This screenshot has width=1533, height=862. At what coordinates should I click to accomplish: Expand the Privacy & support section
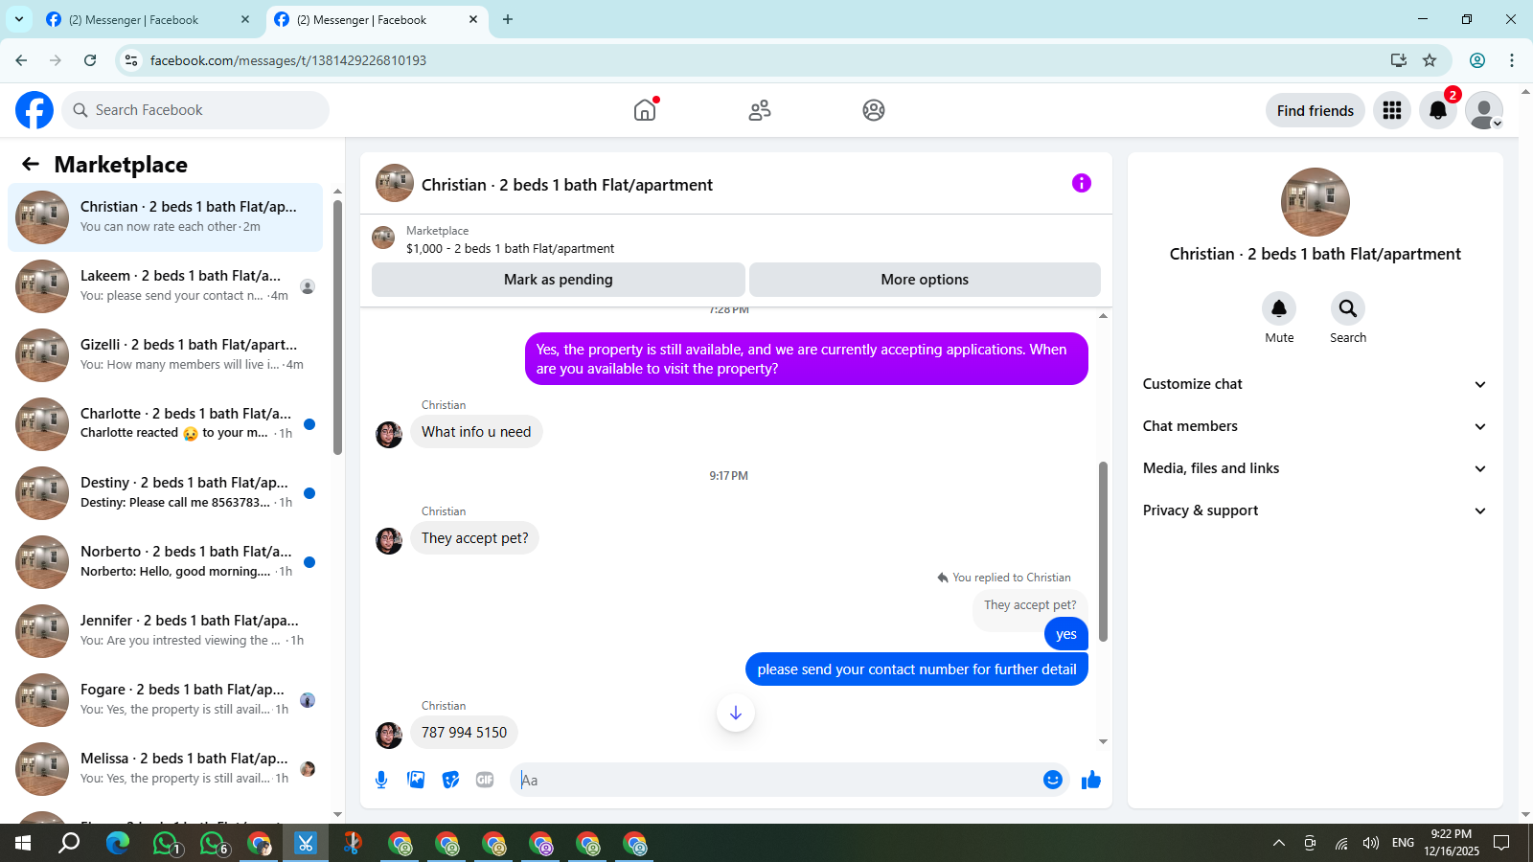1315,510
